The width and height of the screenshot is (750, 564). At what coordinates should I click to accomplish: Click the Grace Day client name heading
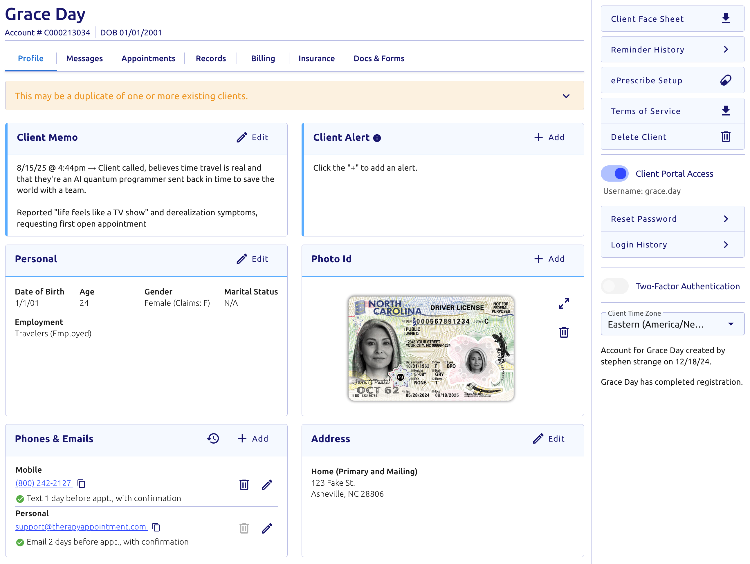pyautogui.click(x=45, y=14)
